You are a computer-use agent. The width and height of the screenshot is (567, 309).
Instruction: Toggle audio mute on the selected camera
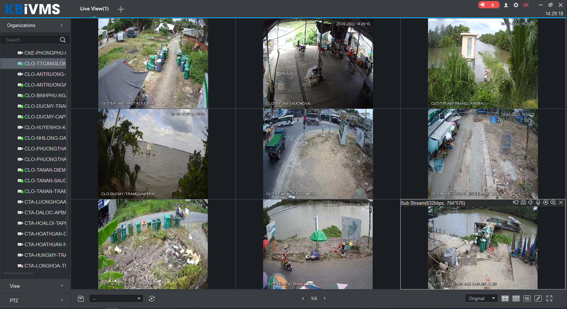(530, 202)
